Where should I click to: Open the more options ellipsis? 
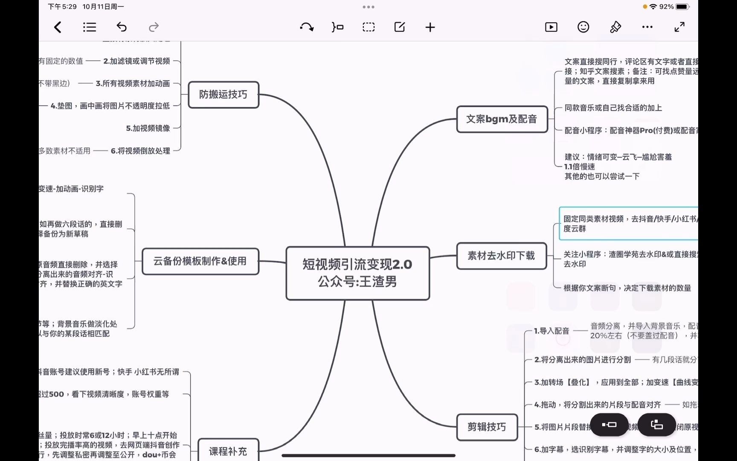(647, 27)
